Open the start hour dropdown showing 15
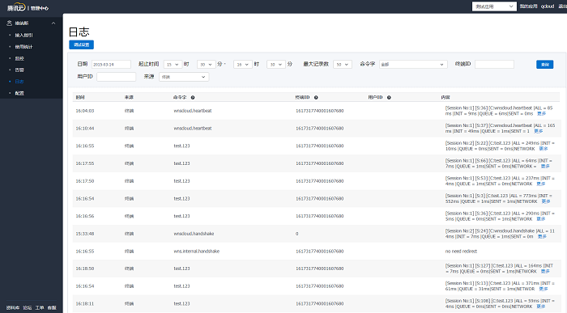Screen dimensions: 567x313 click(x=173, y=64)
